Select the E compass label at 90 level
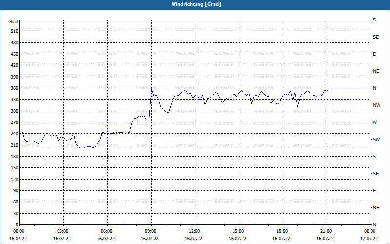 point(374,191)
